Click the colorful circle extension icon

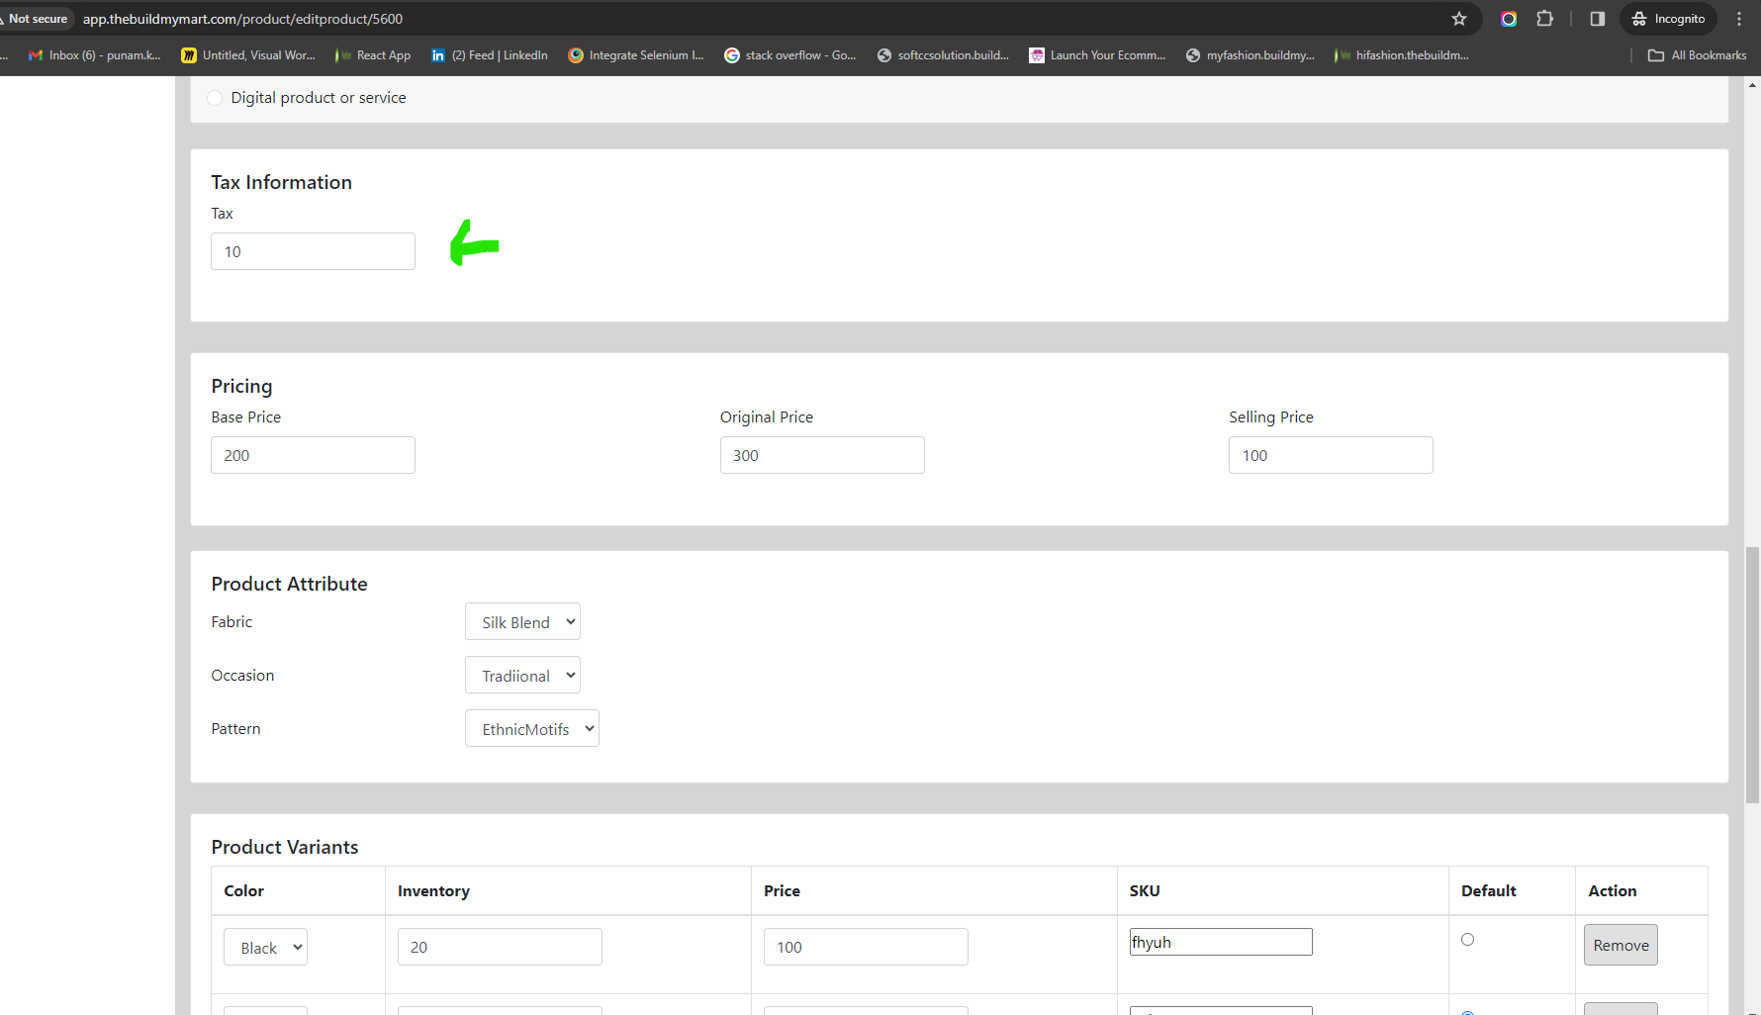click(1509, 19)
